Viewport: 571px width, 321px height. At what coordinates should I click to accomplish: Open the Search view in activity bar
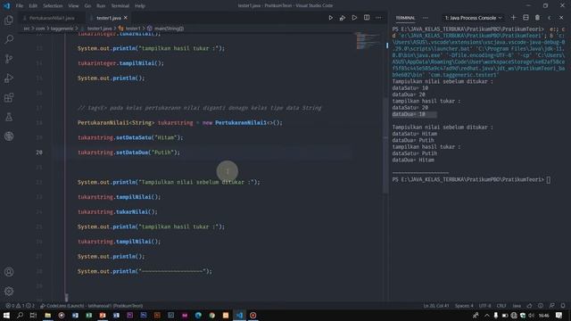(9, 39)
